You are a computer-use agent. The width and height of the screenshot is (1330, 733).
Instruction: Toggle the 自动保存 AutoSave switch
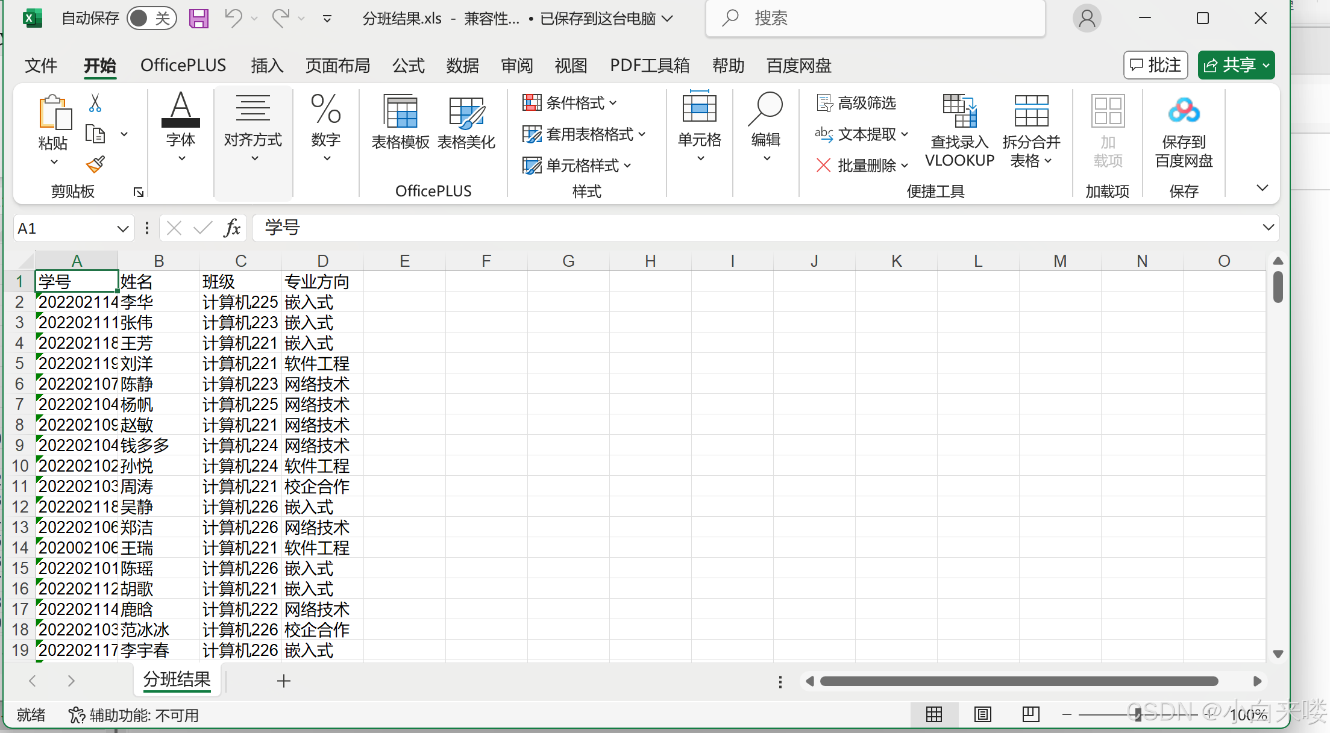pyautogui.click(x=151, y=19)
